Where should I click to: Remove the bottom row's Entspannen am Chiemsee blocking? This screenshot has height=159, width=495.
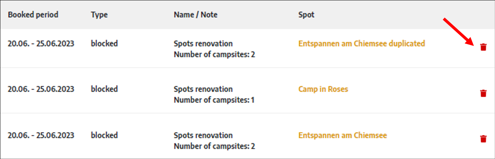pos(483,139)
